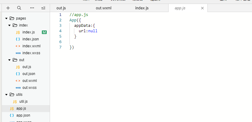252x122 pixels.
Task: Place cursor on the //app.js comment
Action: click(x=79, y=15)
